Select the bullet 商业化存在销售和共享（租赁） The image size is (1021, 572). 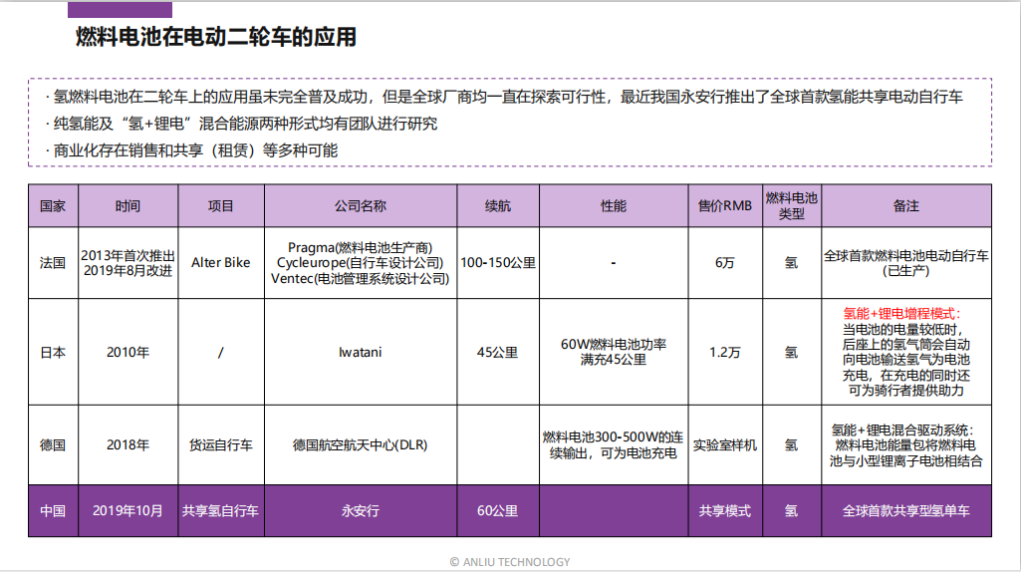pos(191,150)
